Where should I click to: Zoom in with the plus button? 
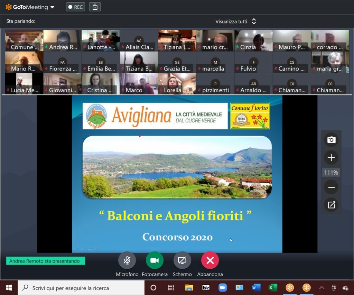331,158
